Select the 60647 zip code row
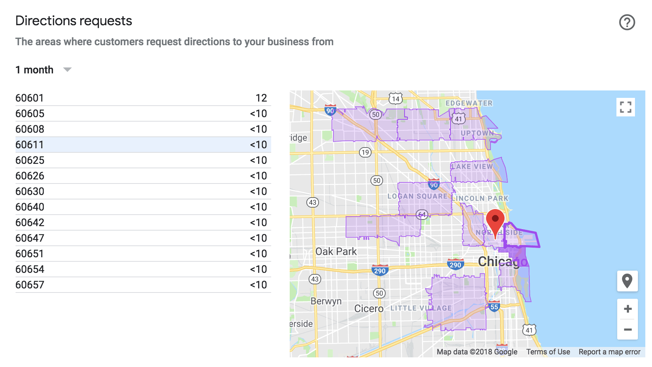Image resolution: width=652 pixels, height=367 pixels. [143, 238]
